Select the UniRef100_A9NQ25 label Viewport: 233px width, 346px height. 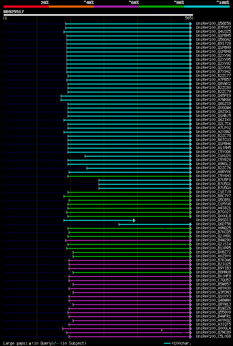coord(214,228)
